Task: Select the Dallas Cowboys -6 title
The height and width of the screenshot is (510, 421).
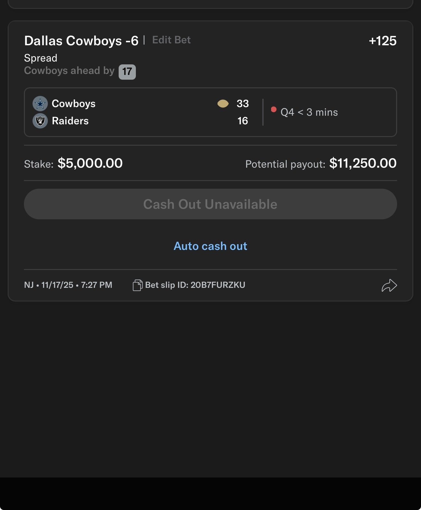Action: [81, 41]
